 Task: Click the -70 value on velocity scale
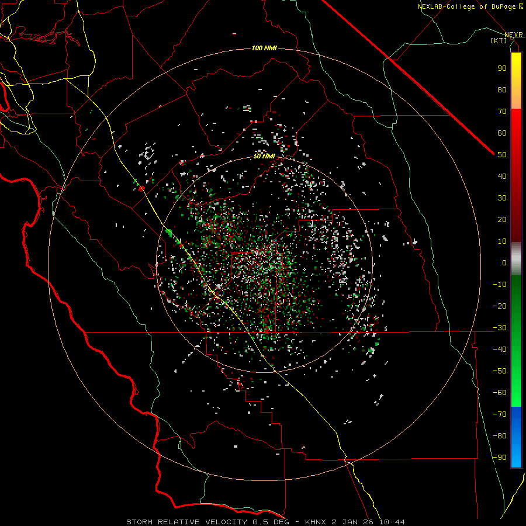coord(500,414)
